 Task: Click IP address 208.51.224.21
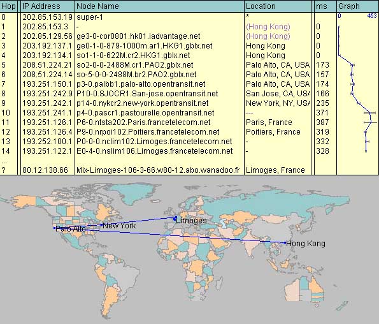47,65
